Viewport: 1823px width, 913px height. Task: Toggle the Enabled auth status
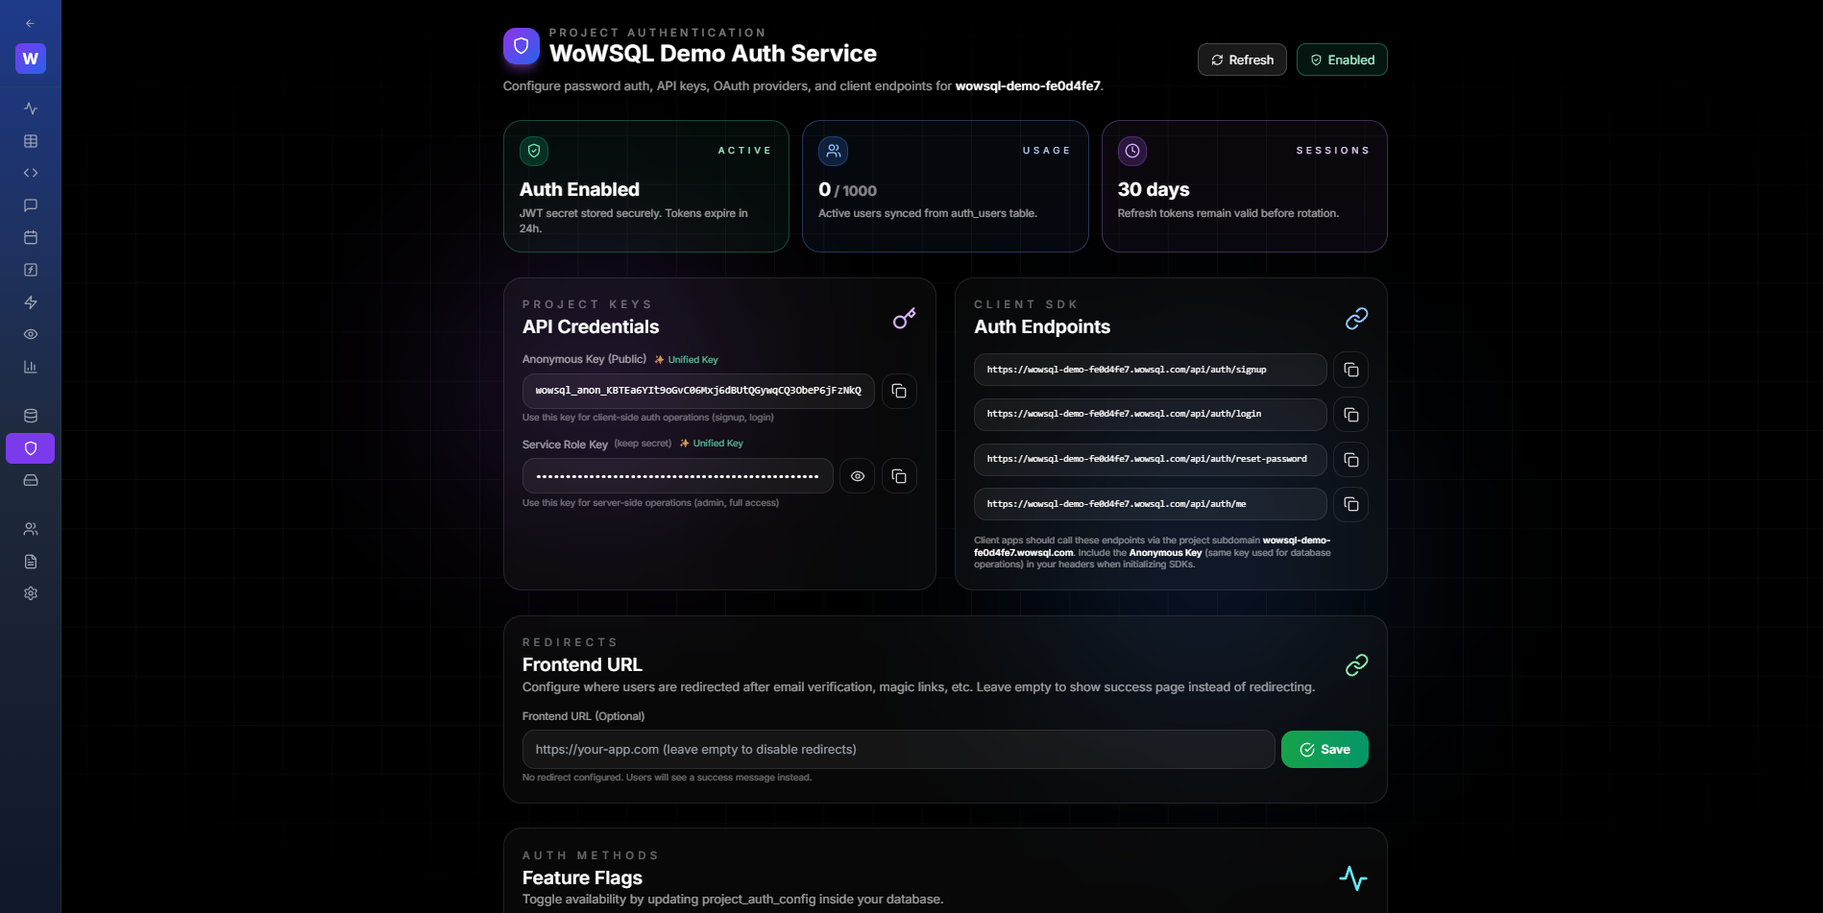pyautogui.click(x=1341, y=59)
